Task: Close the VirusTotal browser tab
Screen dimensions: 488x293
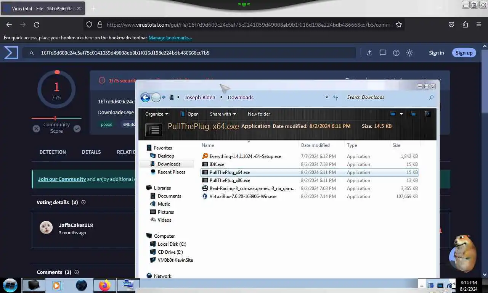Action: pyautogui.click(x=79, y=8)
